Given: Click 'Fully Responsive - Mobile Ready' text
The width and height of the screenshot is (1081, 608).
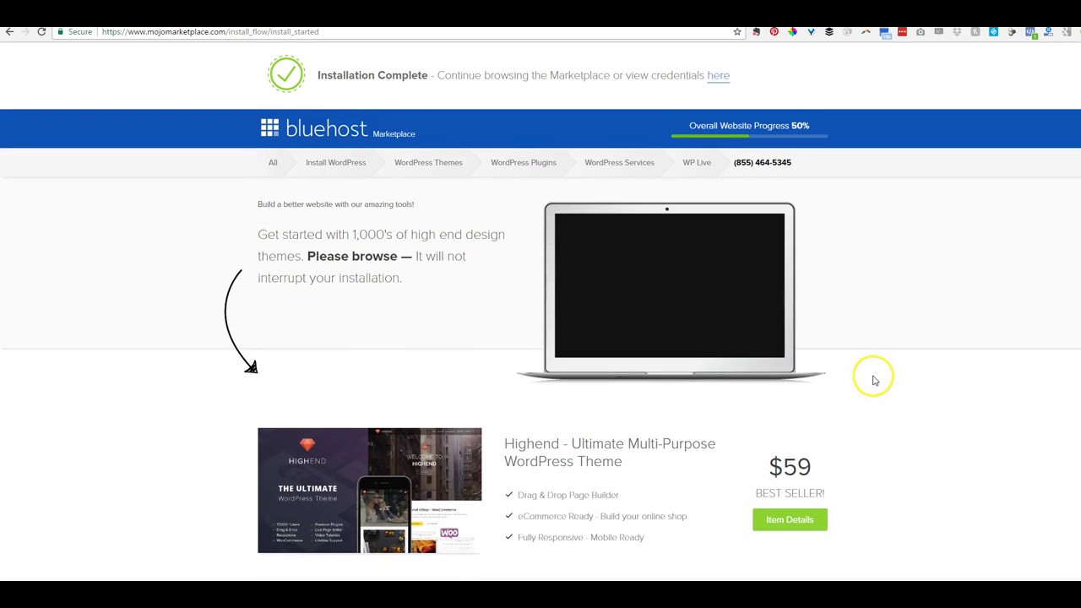Looking at the screenshot, I should tap(581, 537).
